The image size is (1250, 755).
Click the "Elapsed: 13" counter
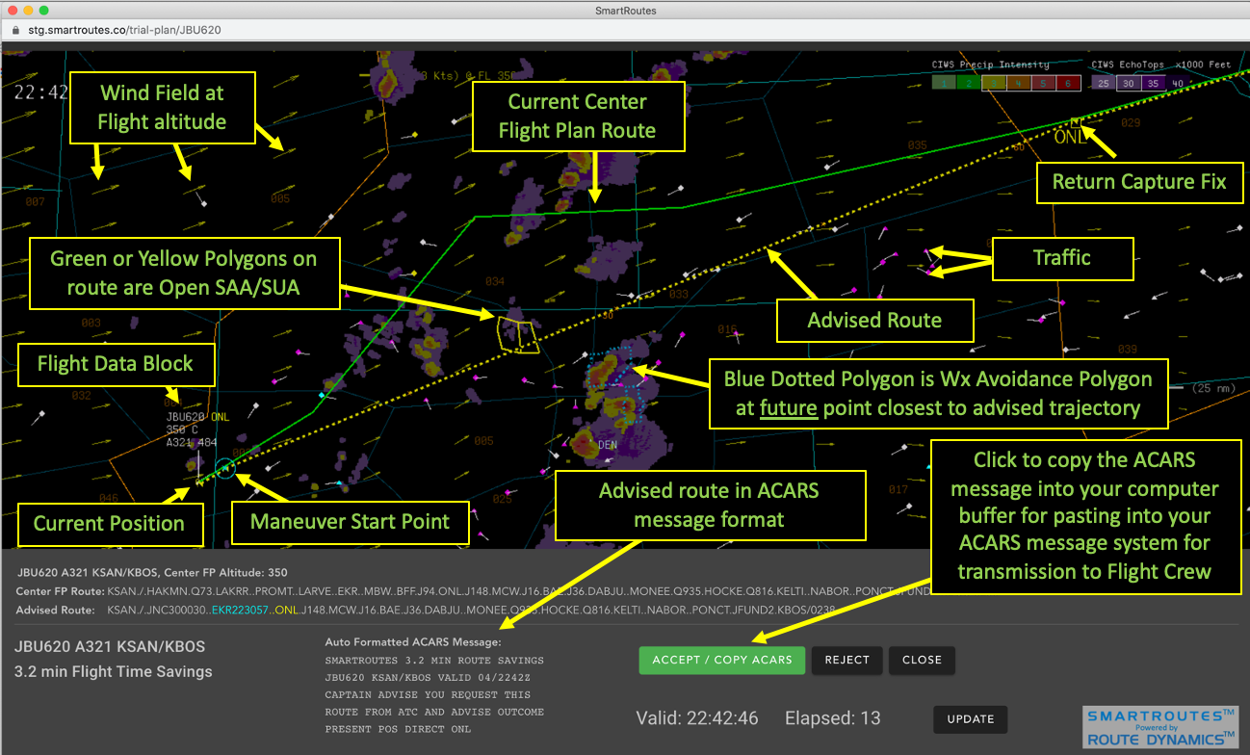832,718
